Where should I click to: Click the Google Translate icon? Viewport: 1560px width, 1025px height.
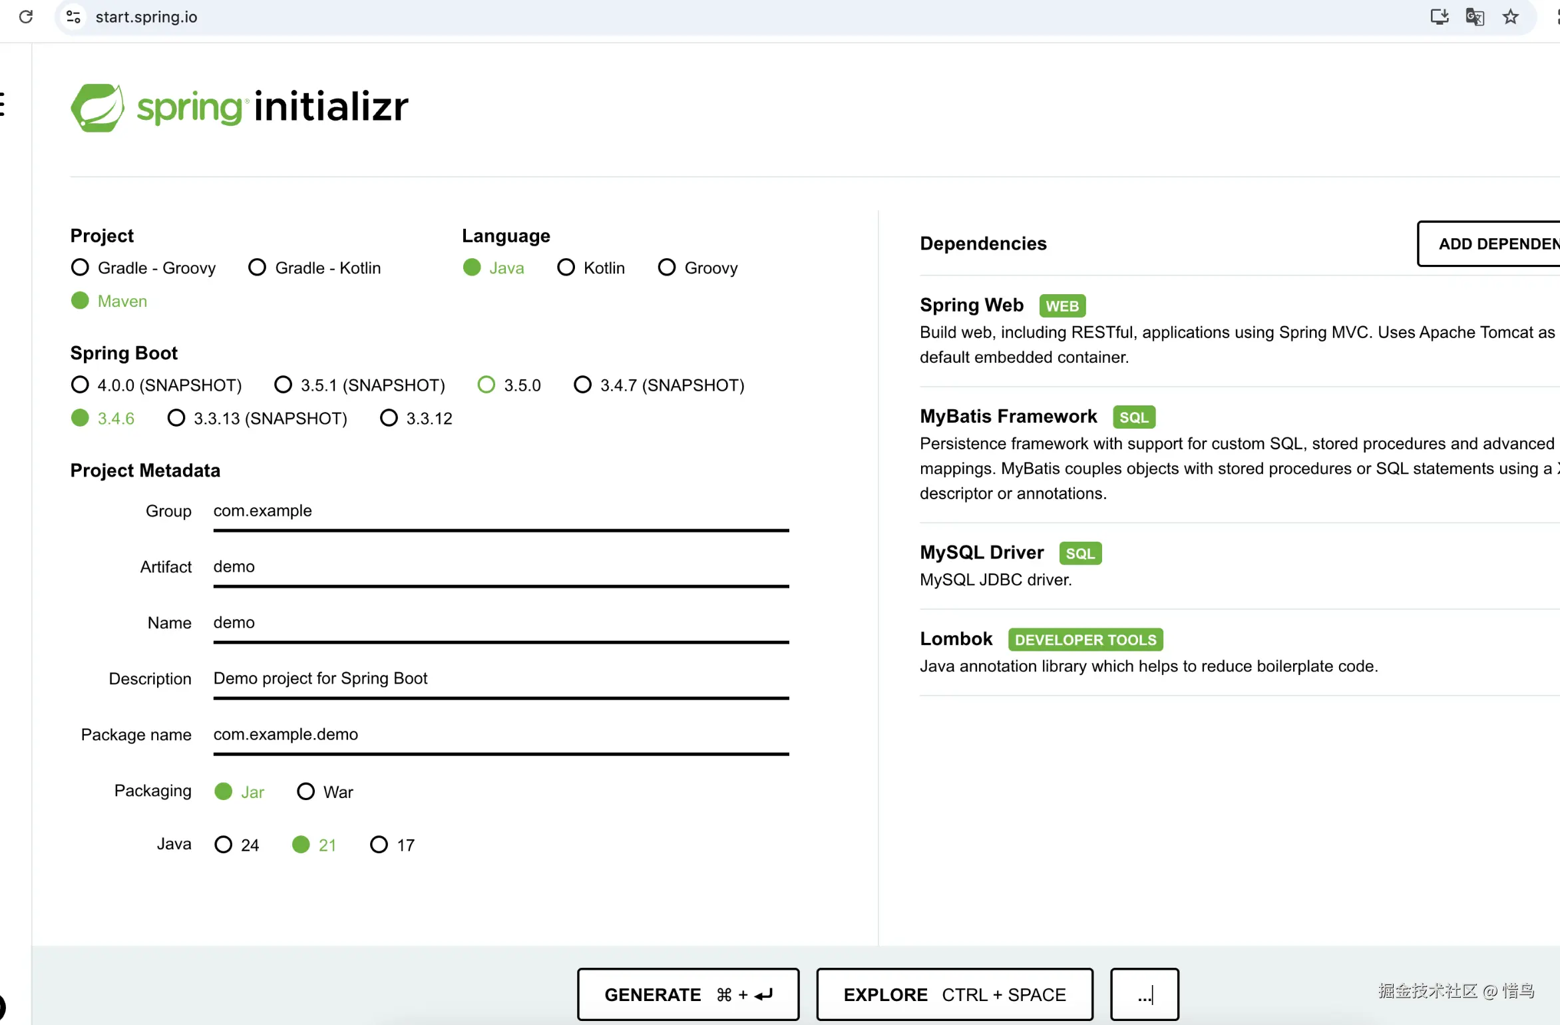(x=1475, y=17)
